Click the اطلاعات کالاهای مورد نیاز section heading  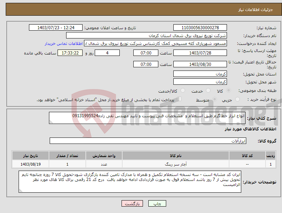(x=250, y=129)
